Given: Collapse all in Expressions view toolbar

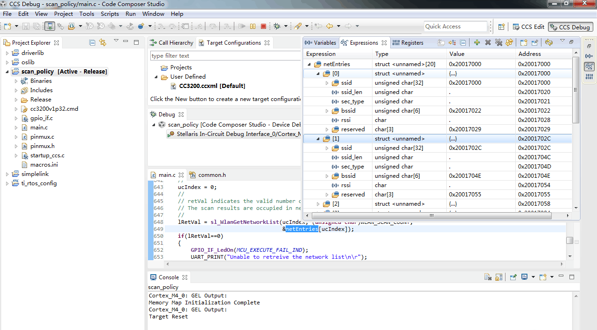Looking at the screenshot, I should [463, 43].
